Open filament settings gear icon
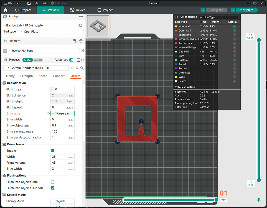Image resolution: width=267 pixels, height=208 pixels. [81, 41]
